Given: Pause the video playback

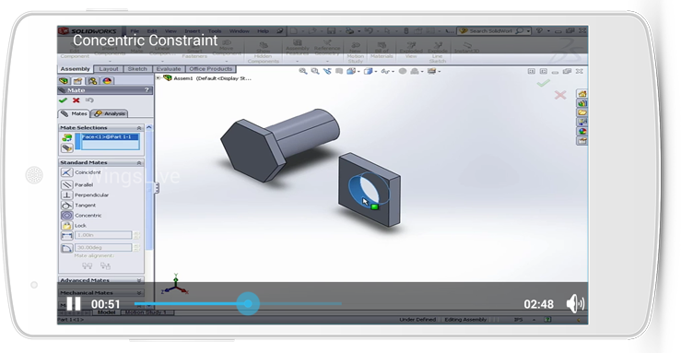Looking at the screenshot, I should coord(74,303).
